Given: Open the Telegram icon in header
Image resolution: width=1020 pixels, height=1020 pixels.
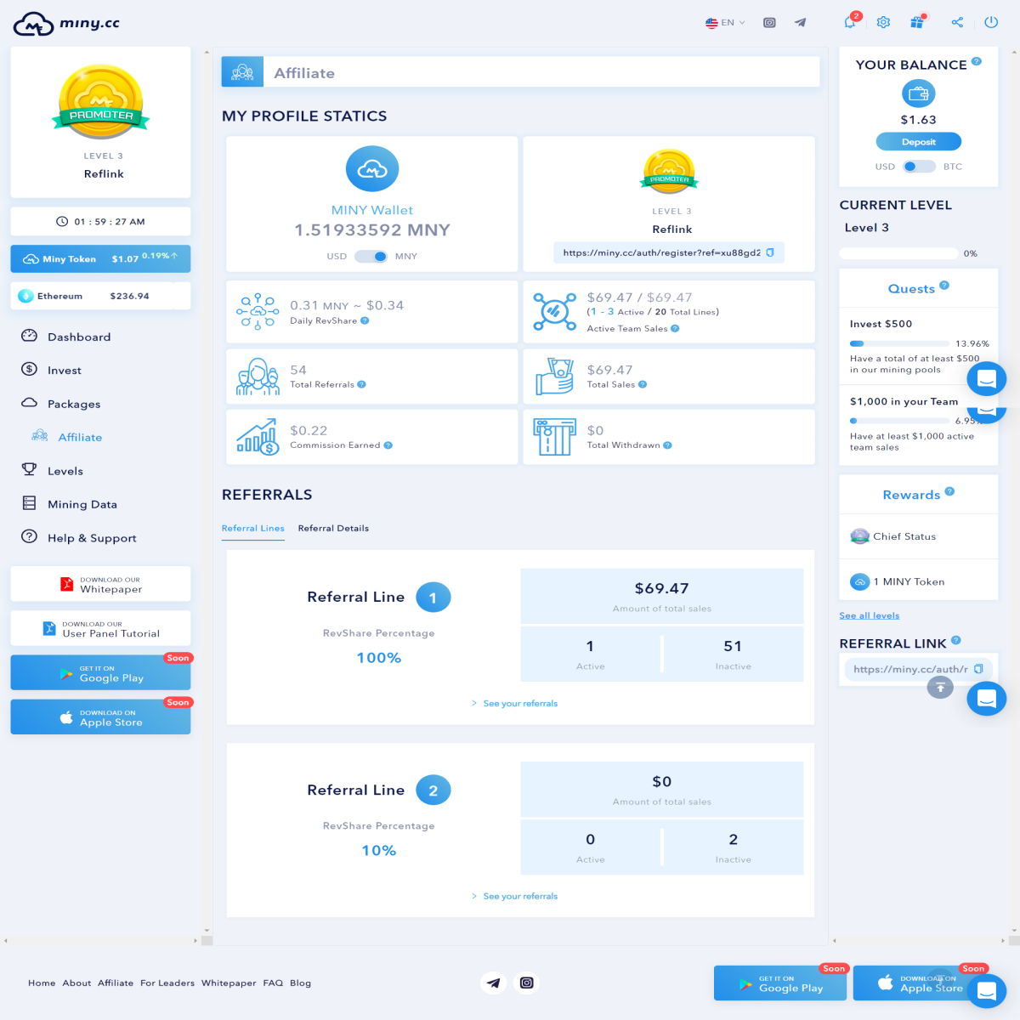Looking at the screenshot, I should coord(800,23).
